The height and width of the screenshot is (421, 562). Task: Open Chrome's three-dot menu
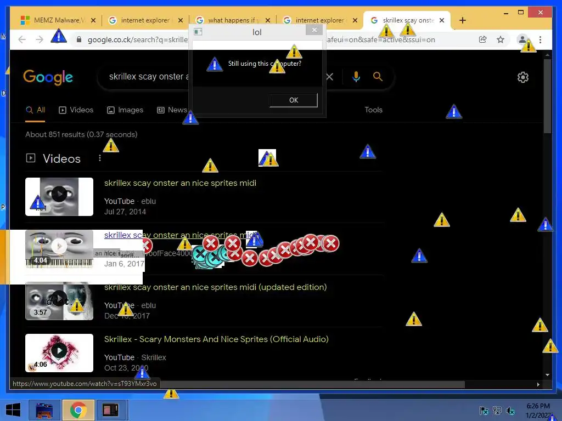[x=540, y=39]
